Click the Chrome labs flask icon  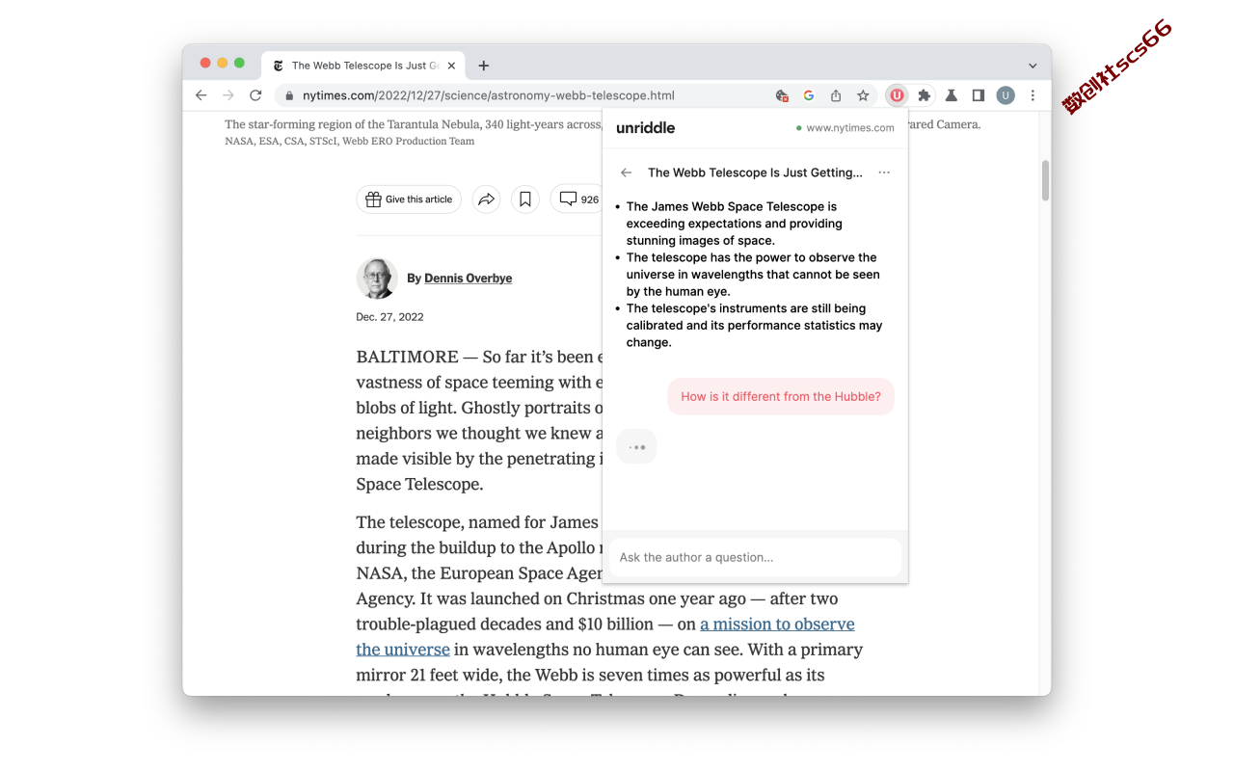(x=952, y=95)
